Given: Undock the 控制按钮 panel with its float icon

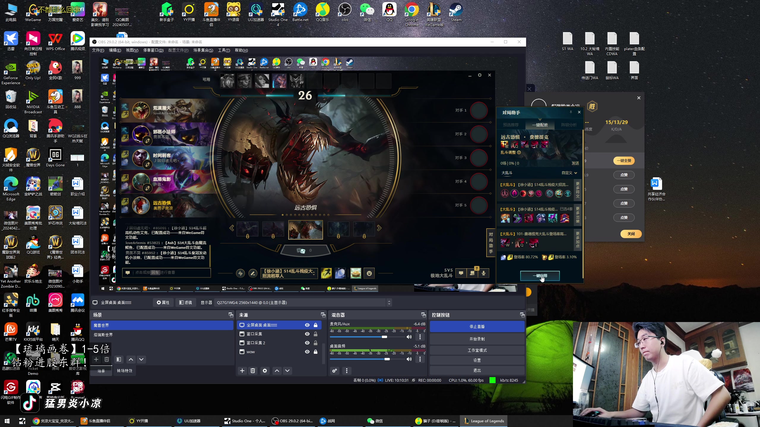Looking at the screenshot, I should coord(522,315).
